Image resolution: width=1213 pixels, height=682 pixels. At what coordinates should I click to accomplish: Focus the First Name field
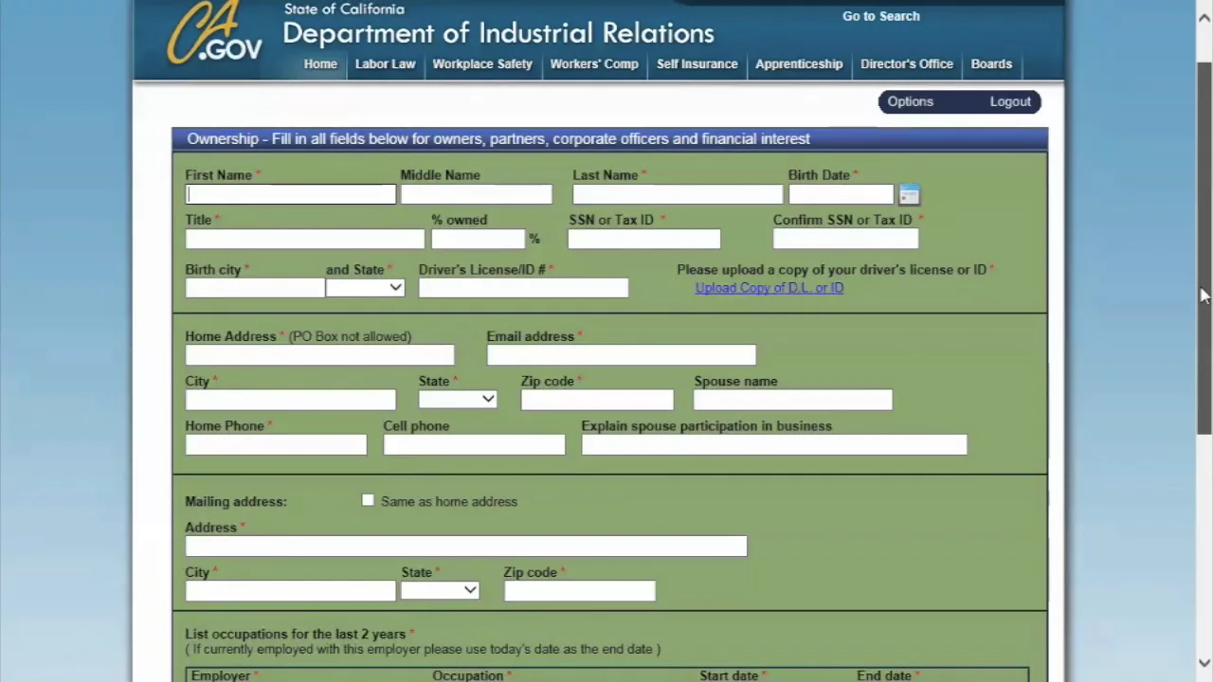[291, 194]
